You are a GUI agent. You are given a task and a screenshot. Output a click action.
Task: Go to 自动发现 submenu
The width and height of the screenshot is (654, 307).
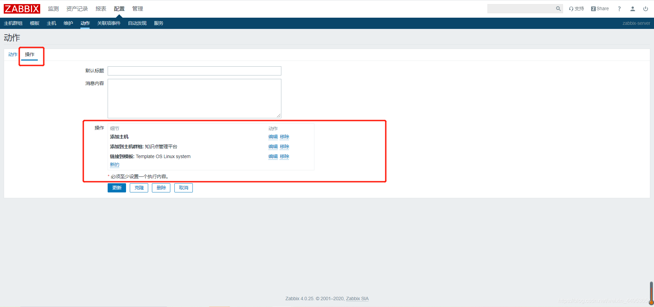coord(137,23)
